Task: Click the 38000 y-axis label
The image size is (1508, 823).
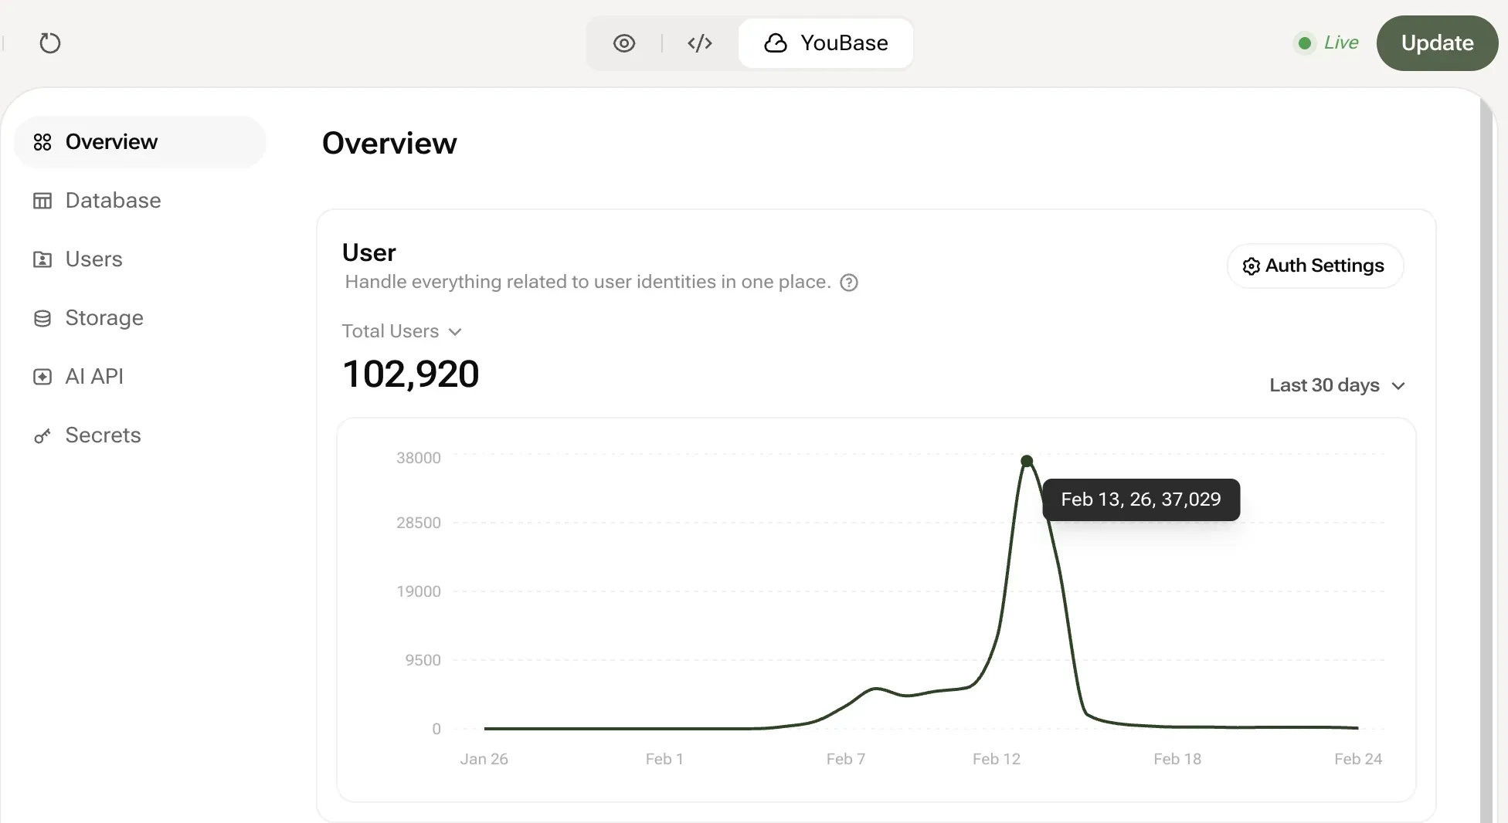Action: tap(418, 458)
